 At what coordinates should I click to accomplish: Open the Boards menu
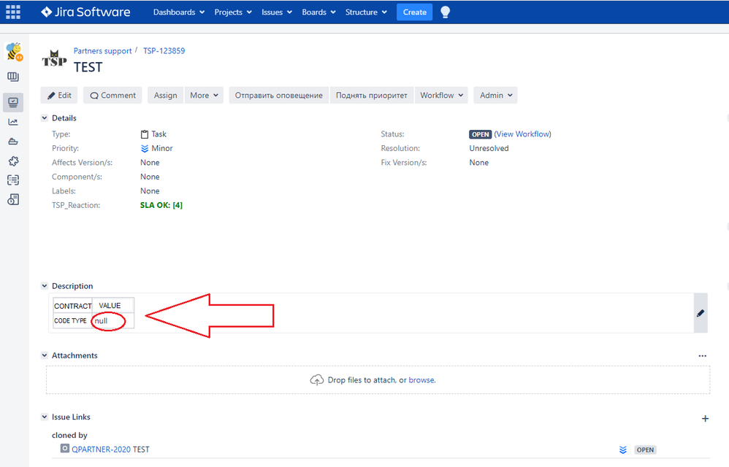click(x=318, y=12)
